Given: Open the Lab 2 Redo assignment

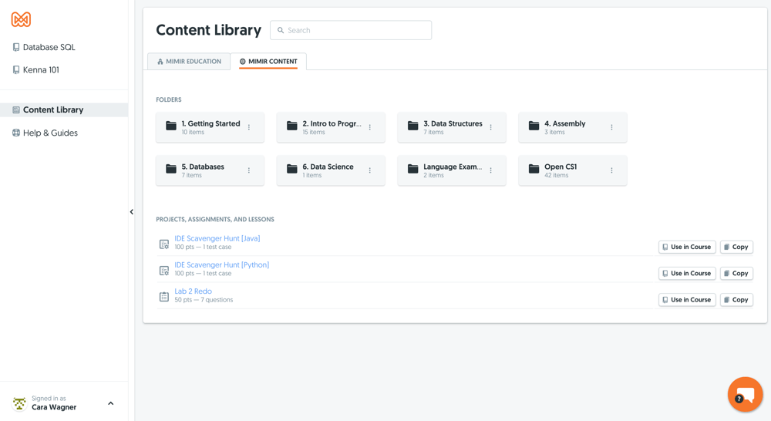Looking at the screenshot, I should point(194,291).
